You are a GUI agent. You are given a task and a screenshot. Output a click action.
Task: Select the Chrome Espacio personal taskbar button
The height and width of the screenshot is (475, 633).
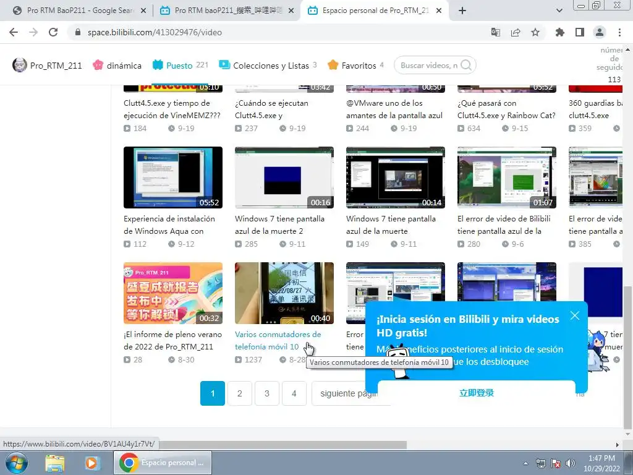tap(163, 463)
